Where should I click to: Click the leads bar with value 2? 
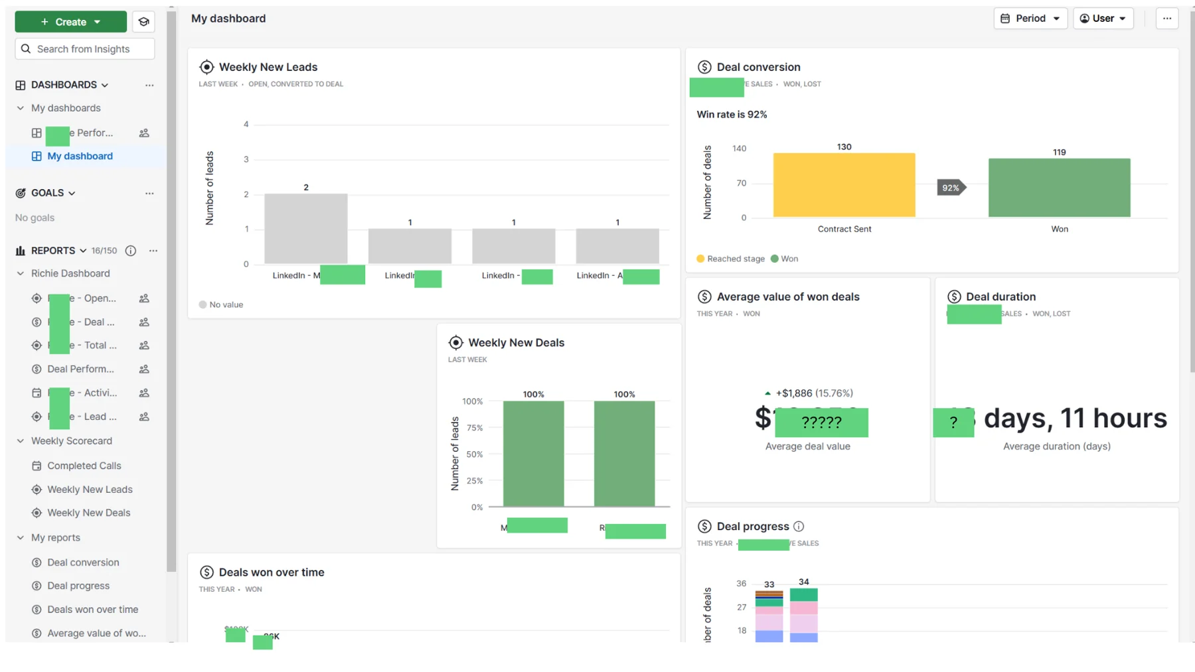click(x=306, y=229)
